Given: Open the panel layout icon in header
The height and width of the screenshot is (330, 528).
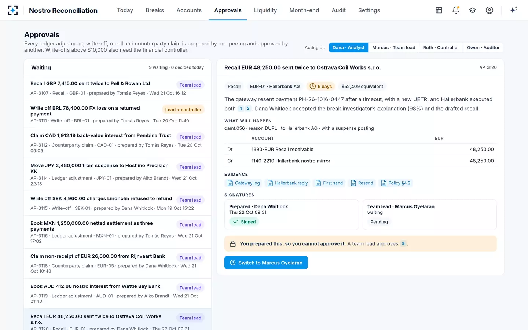Looking at the screenshot, I should 439,10.
